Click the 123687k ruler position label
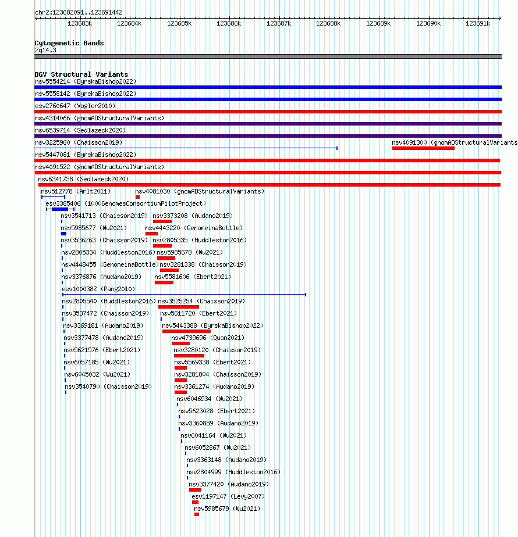Viewport: 518px width, 537px height. [279, 24]
